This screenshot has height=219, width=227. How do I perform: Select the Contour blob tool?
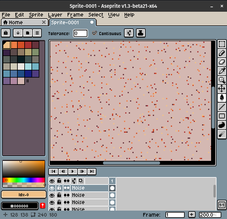[222, 125]
